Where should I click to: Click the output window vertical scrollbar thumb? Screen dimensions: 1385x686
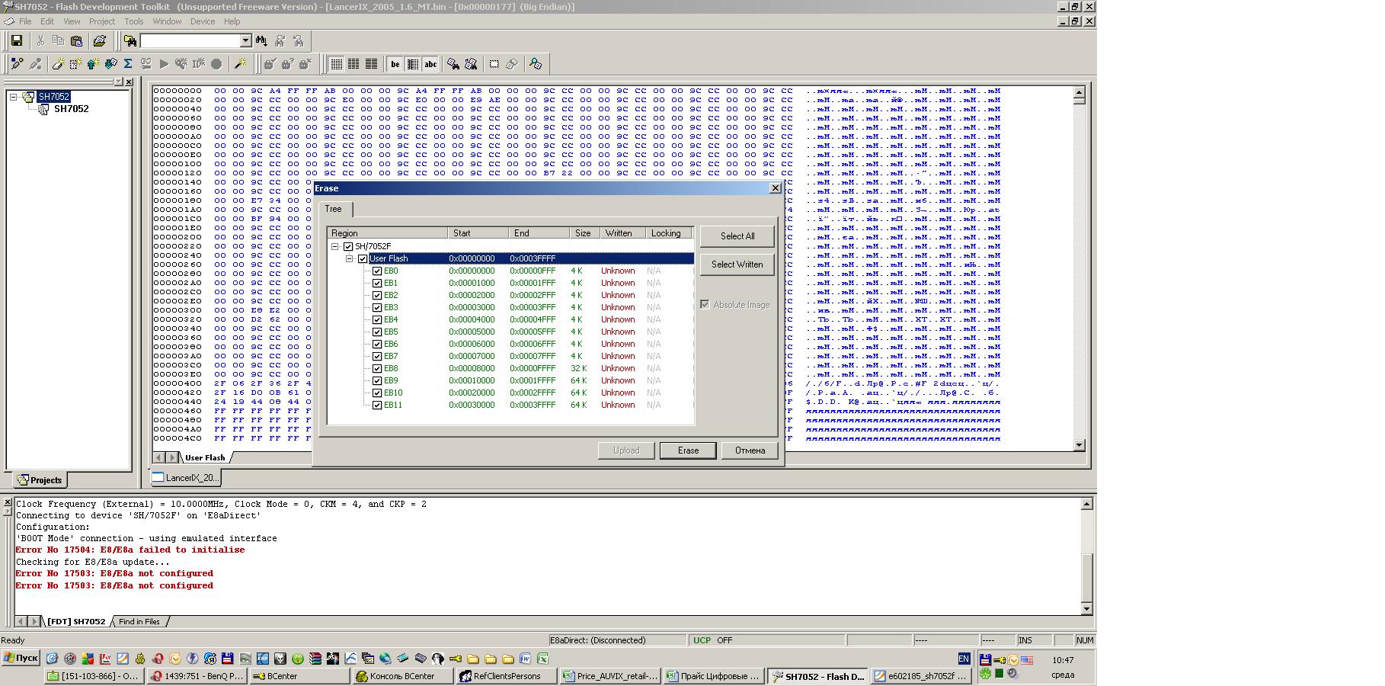[x=1086, y=577]
